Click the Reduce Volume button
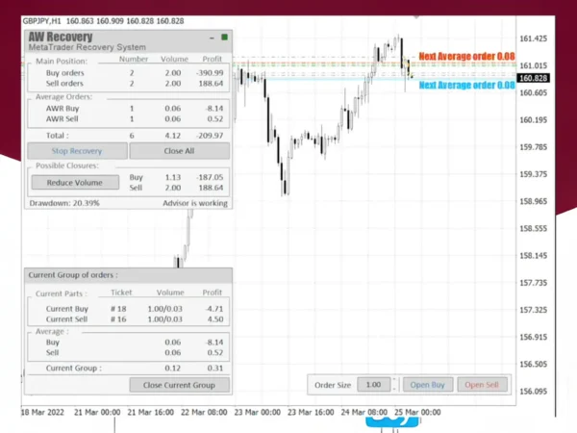The image size is (577, 433). tap(75, 182)
